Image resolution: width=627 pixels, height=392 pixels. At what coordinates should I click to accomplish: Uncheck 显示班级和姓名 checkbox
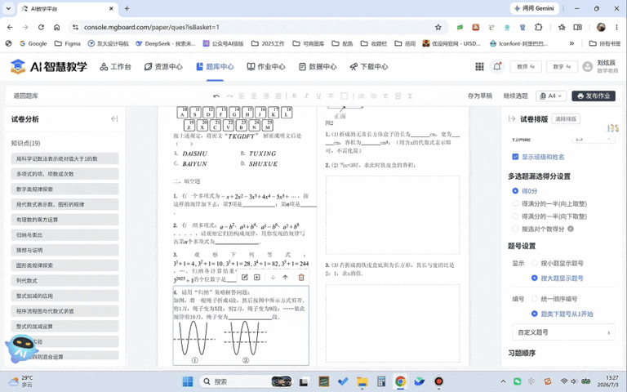pyautogui.click(x=515, y=157)
